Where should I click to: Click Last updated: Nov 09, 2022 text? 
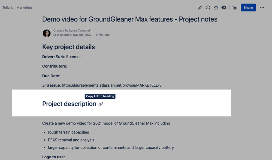coord(72,35)
